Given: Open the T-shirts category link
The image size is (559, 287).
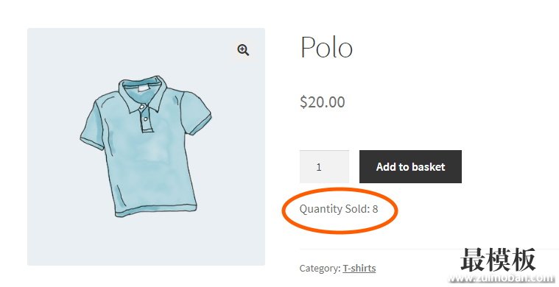Looking at the screenshot, I should click(x=359, y=268).
